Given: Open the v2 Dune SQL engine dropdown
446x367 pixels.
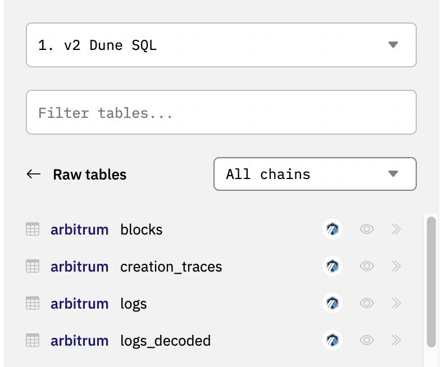Looking at the screenshot, I should click(221, 45).
